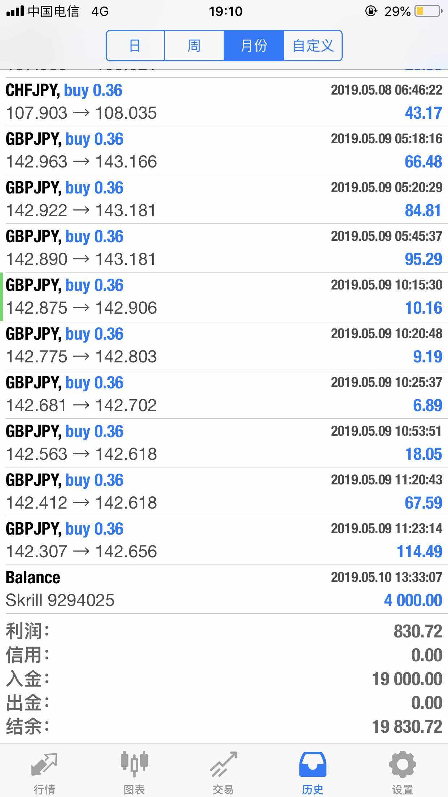Select the GBPJPY trade with 114.49 profit

[224, 540]
